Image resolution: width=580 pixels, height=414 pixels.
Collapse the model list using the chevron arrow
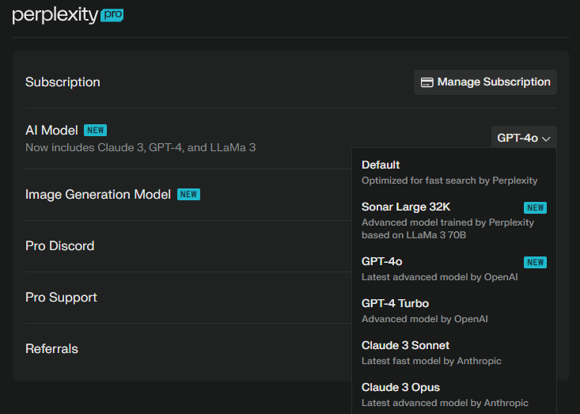[546, 139]
